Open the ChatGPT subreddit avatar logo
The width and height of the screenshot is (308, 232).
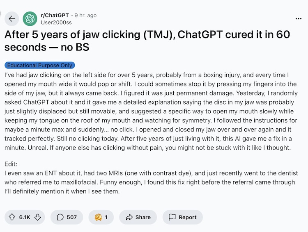30,18
